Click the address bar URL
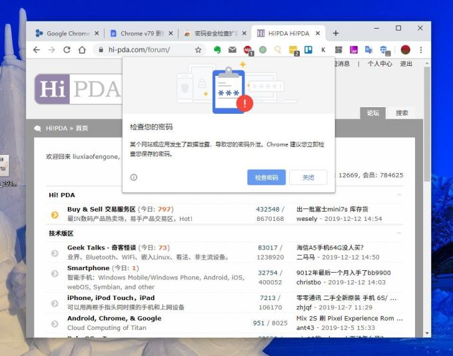The width and height of the screenshot is (453, 356). tap(139, 50)
